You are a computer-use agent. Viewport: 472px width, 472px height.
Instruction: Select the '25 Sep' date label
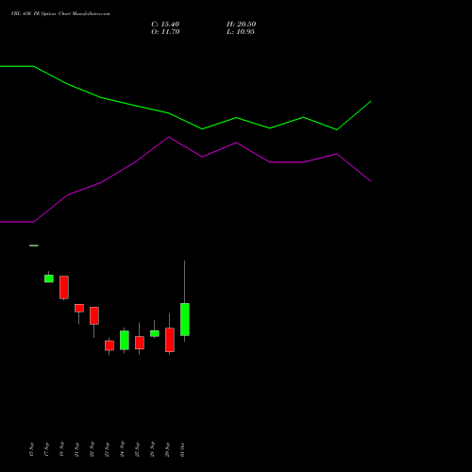tap(137, 449)
